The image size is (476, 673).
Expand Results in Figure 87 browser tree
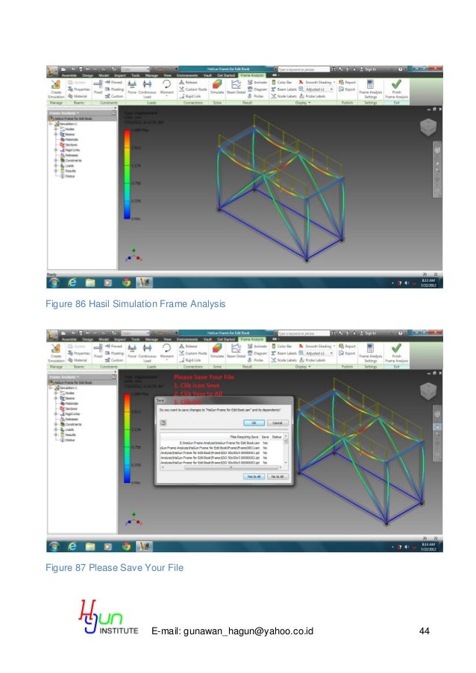(x=55, y=435)
